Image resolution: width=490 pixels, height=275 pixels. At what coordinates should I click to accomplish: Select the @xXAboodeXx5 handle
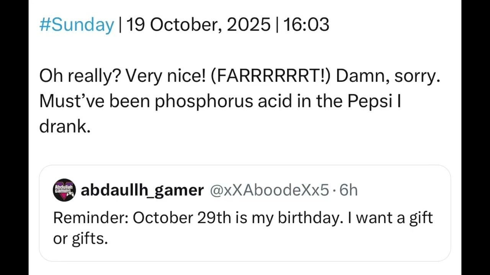pyautogui.click(x=269, y=190)
